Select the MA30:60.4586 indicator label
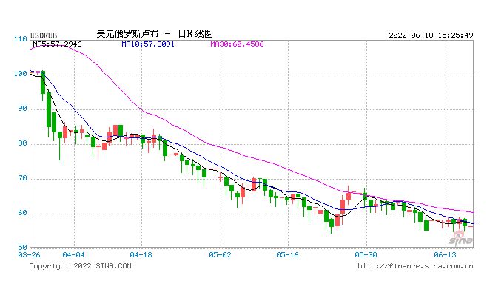This screenshot has height=292, width=487. click(237, 44)
